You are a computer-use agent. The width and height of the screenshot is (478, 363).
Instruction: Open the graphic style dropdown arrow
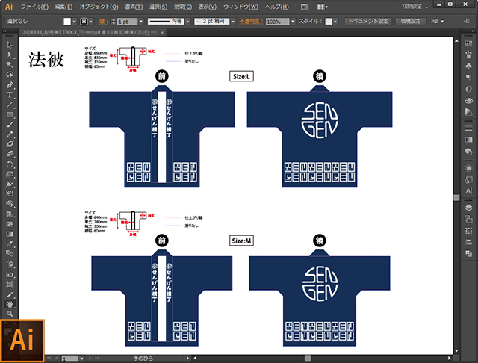click(x=335, y=22)
